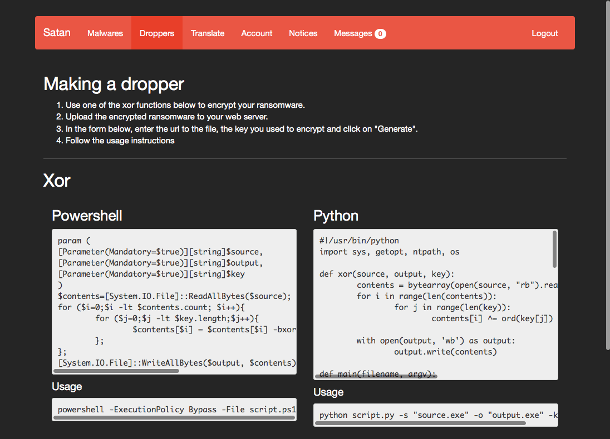Open the Malwares navigation tab
Screen dimensions: 610x439
105,33
